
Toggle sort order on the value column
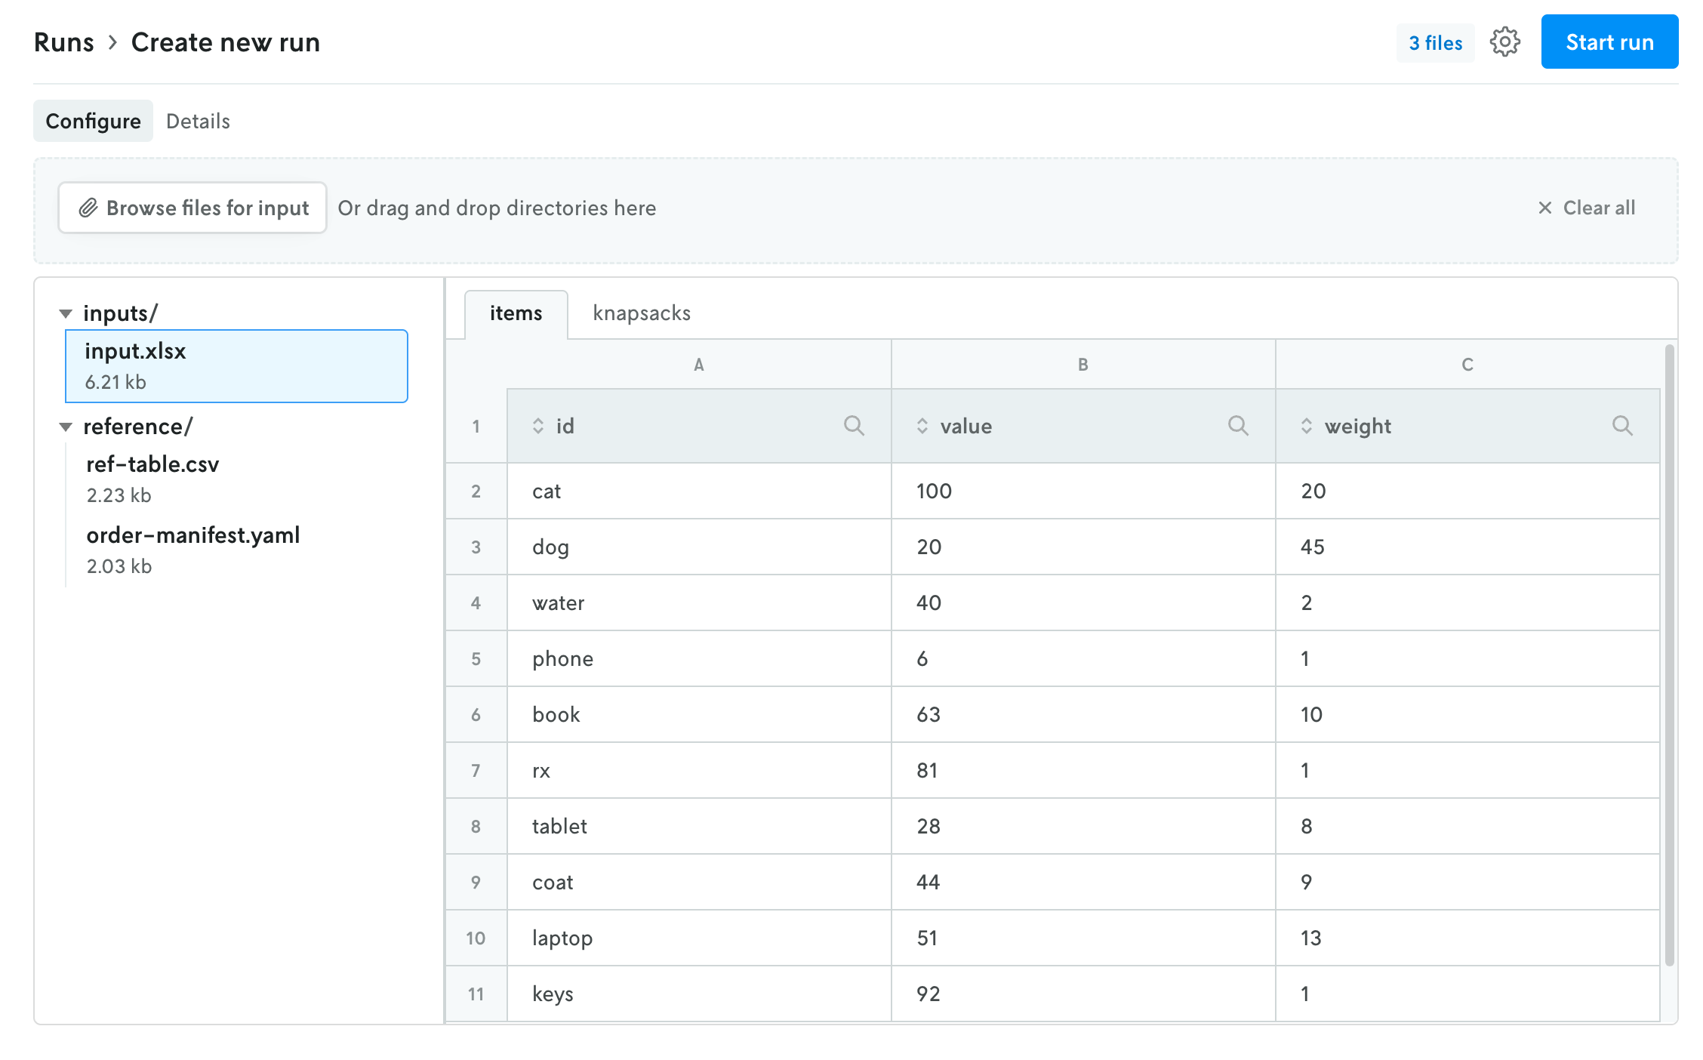(922, 425)
